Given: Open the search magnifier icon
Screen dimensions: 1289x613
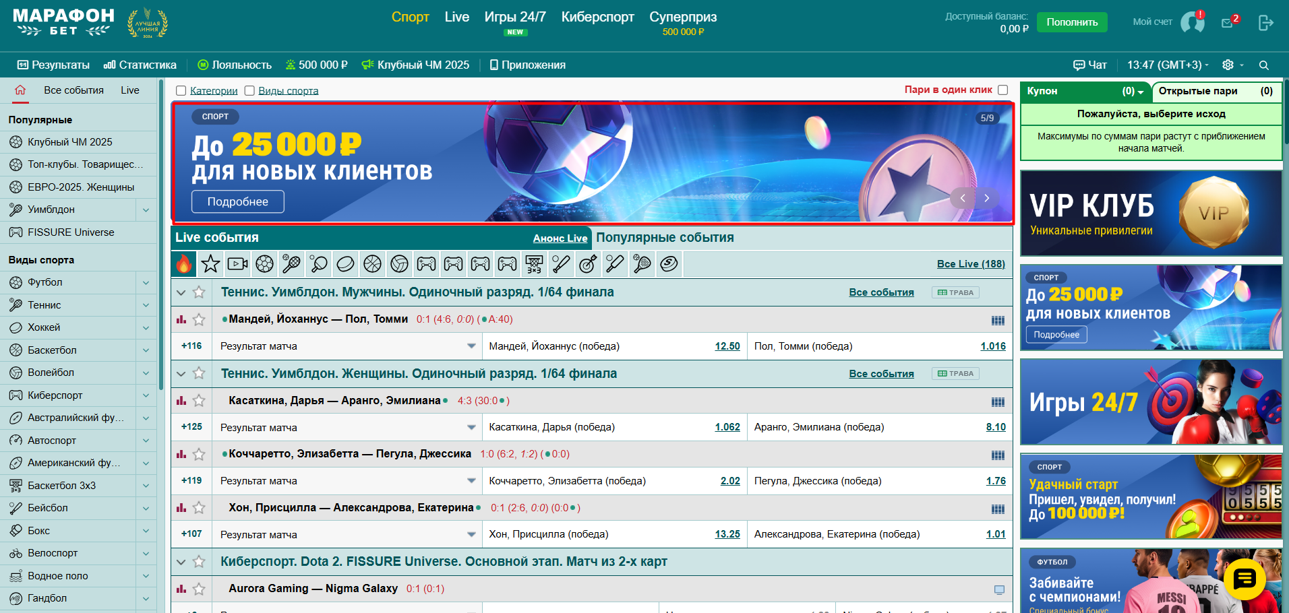Looking at the screenshot, I should (1264, 65).
